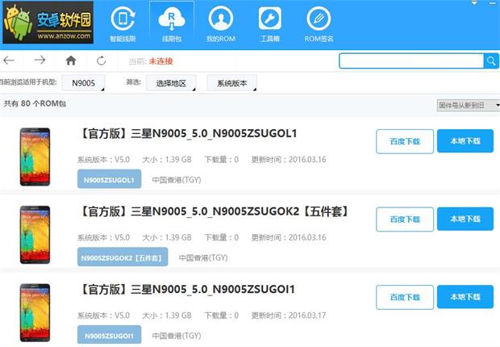Open the 固件号从新到旧 sort dropdown
Viewport: 500px width, 347px height.
469,105
